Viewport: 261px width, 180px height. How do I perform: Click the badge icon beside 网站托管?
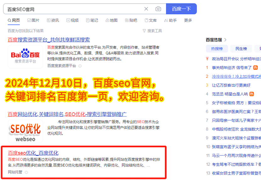26,172
